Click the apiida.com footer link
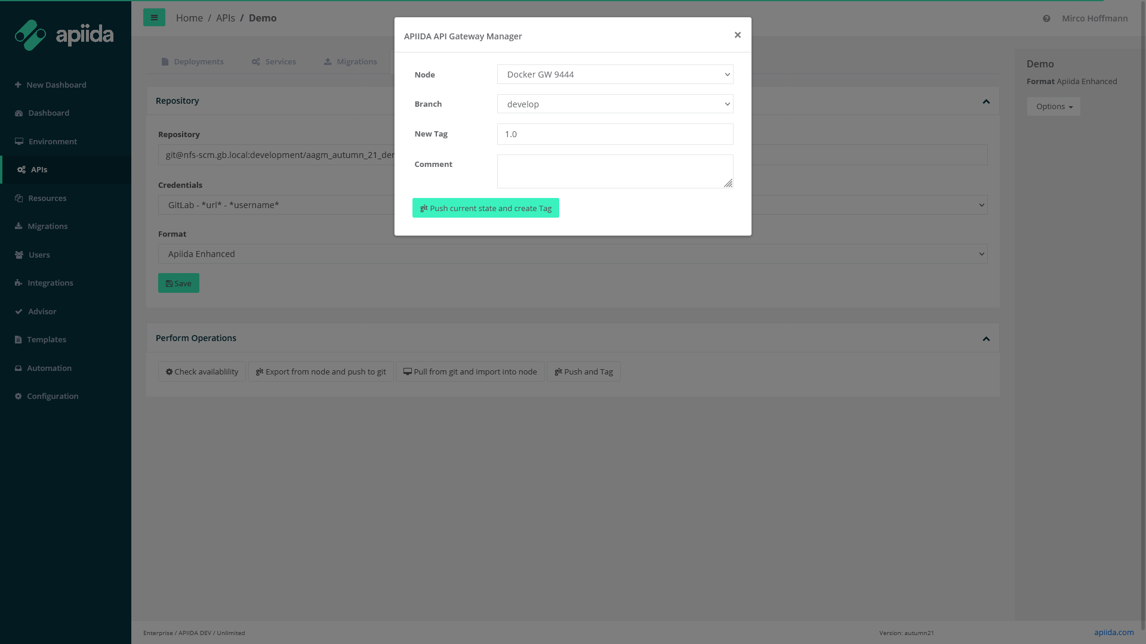The width and height of the screenshot is (1146, 644). point(1114,632)
